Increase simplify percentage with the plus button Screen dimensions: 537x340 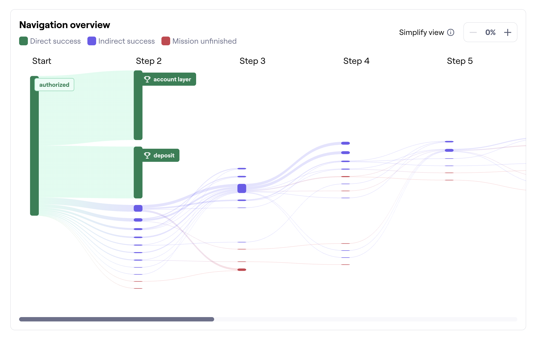pos(508,32)
